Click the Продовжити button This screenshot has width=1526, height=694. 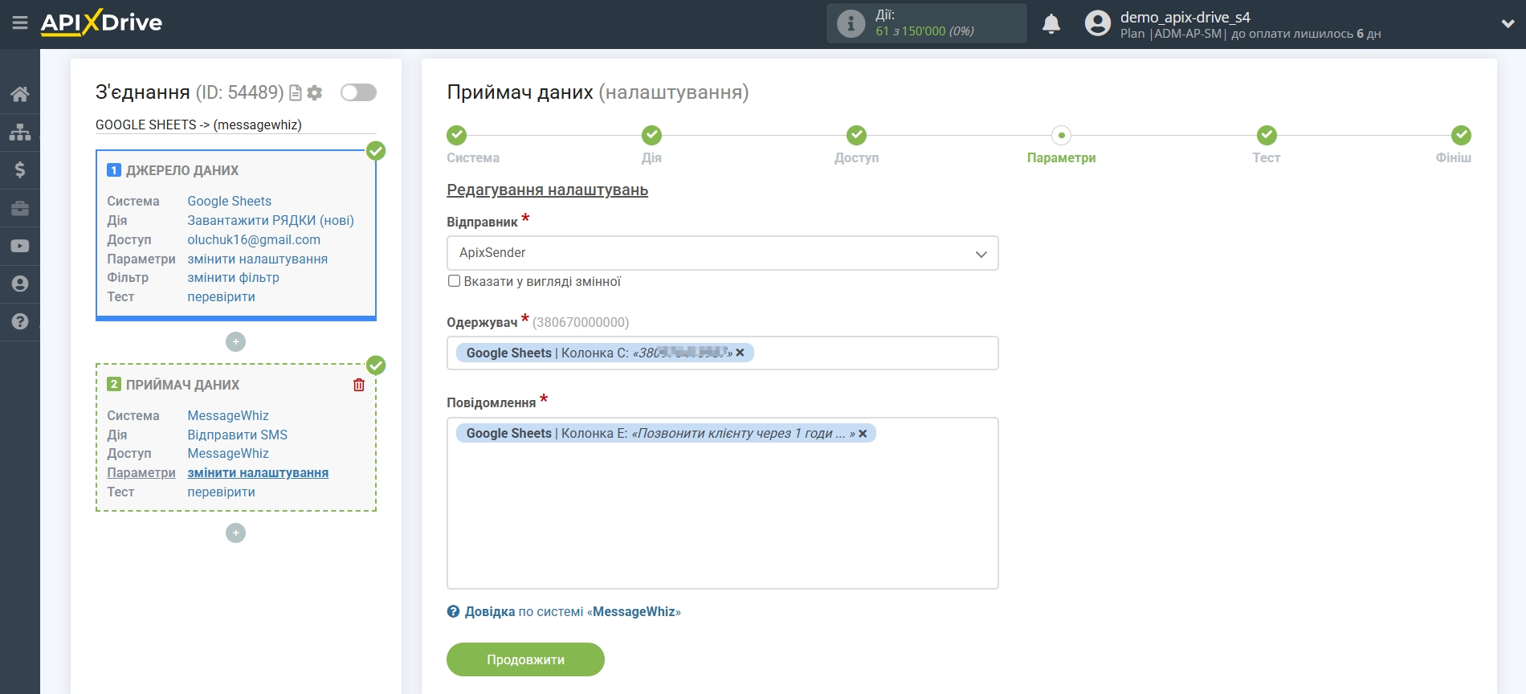[x=525, y=659]
